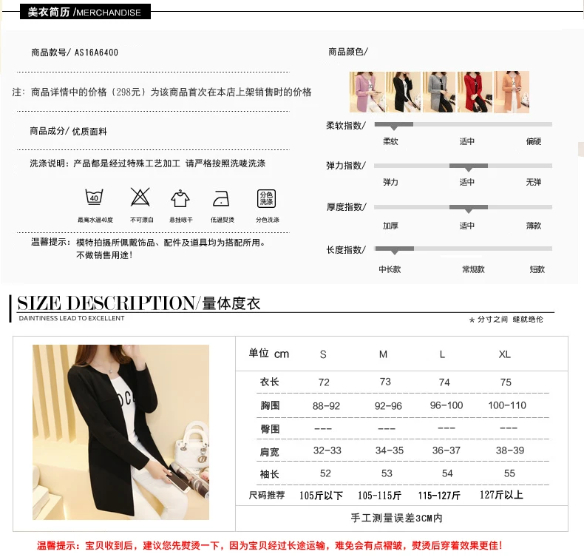Click the elasticity index slider marker
Screen dimensions: 584x557
[x=469, y=167]
